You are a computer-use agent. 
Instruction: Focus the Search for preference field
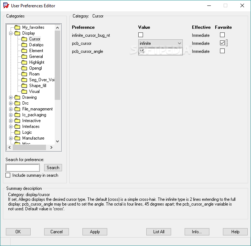tap(23, 168)
